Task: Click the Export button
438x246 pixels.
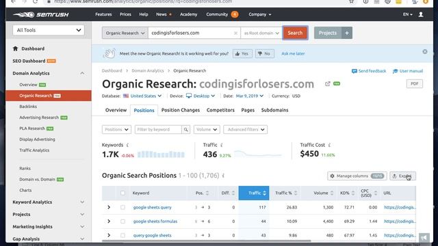Action: click(x=402, y=176)
